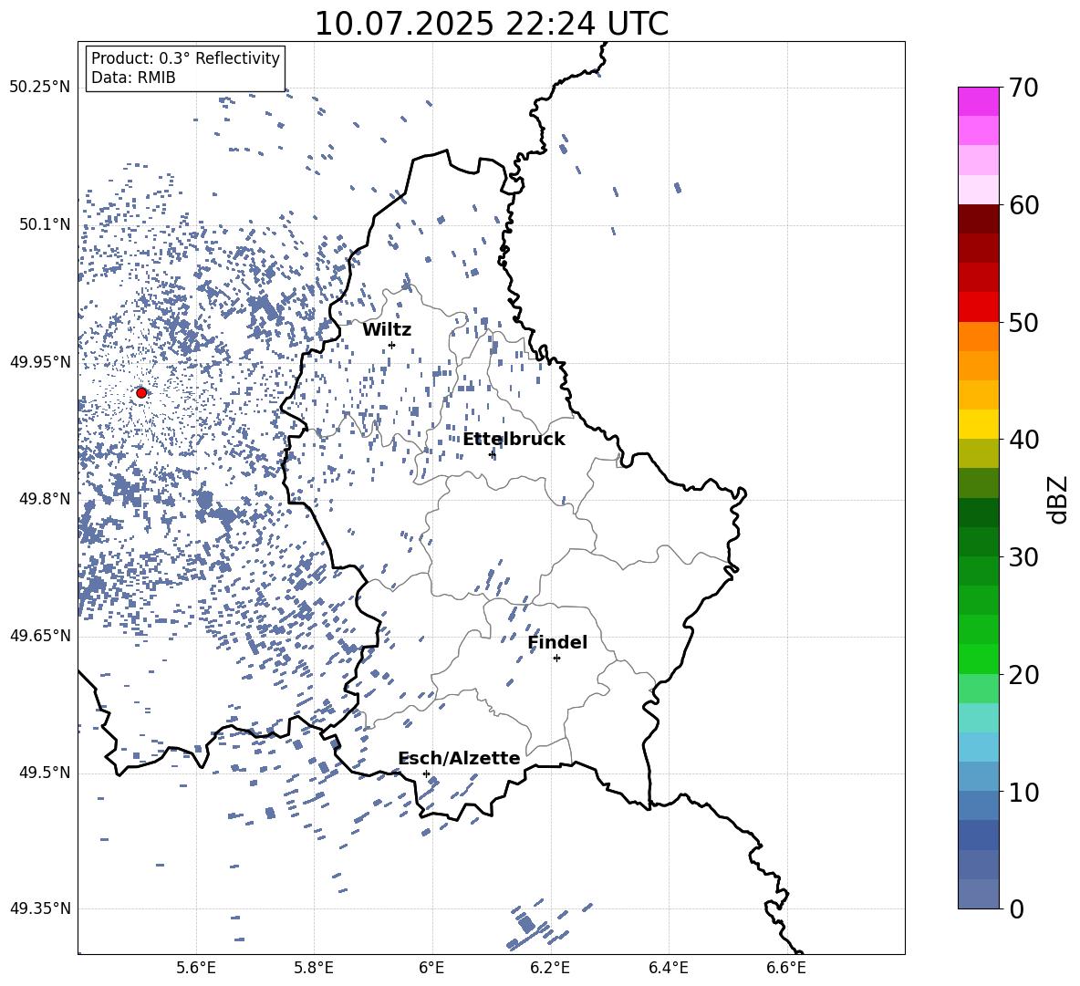The width and height of the screenshot is (1080, 986).
Task: Click the Ettelbruck station cross marker
Action: [492, 454]
